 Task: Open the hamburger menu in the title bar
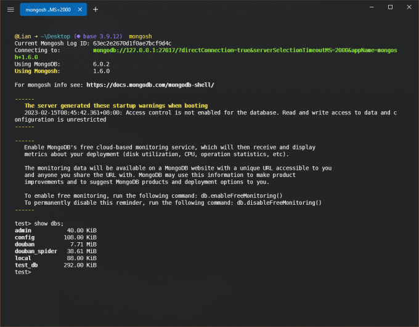(x=10, y=10)
